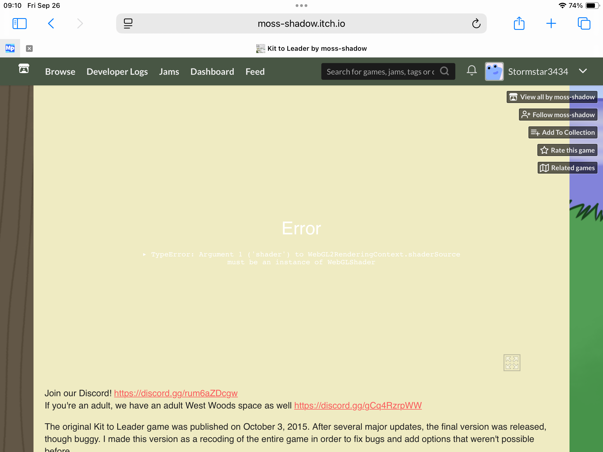Follow moss-shadow

pyautogui.click(x=558, y=115)
